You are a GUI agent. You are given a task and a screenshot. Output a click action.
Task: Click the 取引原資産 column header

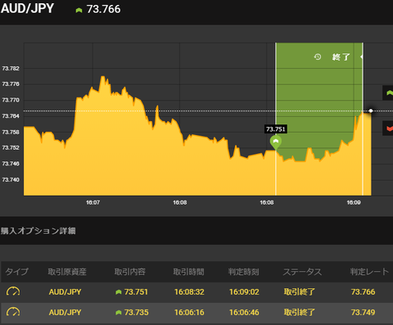67,272
